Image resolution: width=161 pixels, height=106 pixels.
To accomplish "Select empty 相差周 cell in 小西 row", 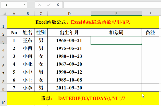I will (x=116, y=48).
